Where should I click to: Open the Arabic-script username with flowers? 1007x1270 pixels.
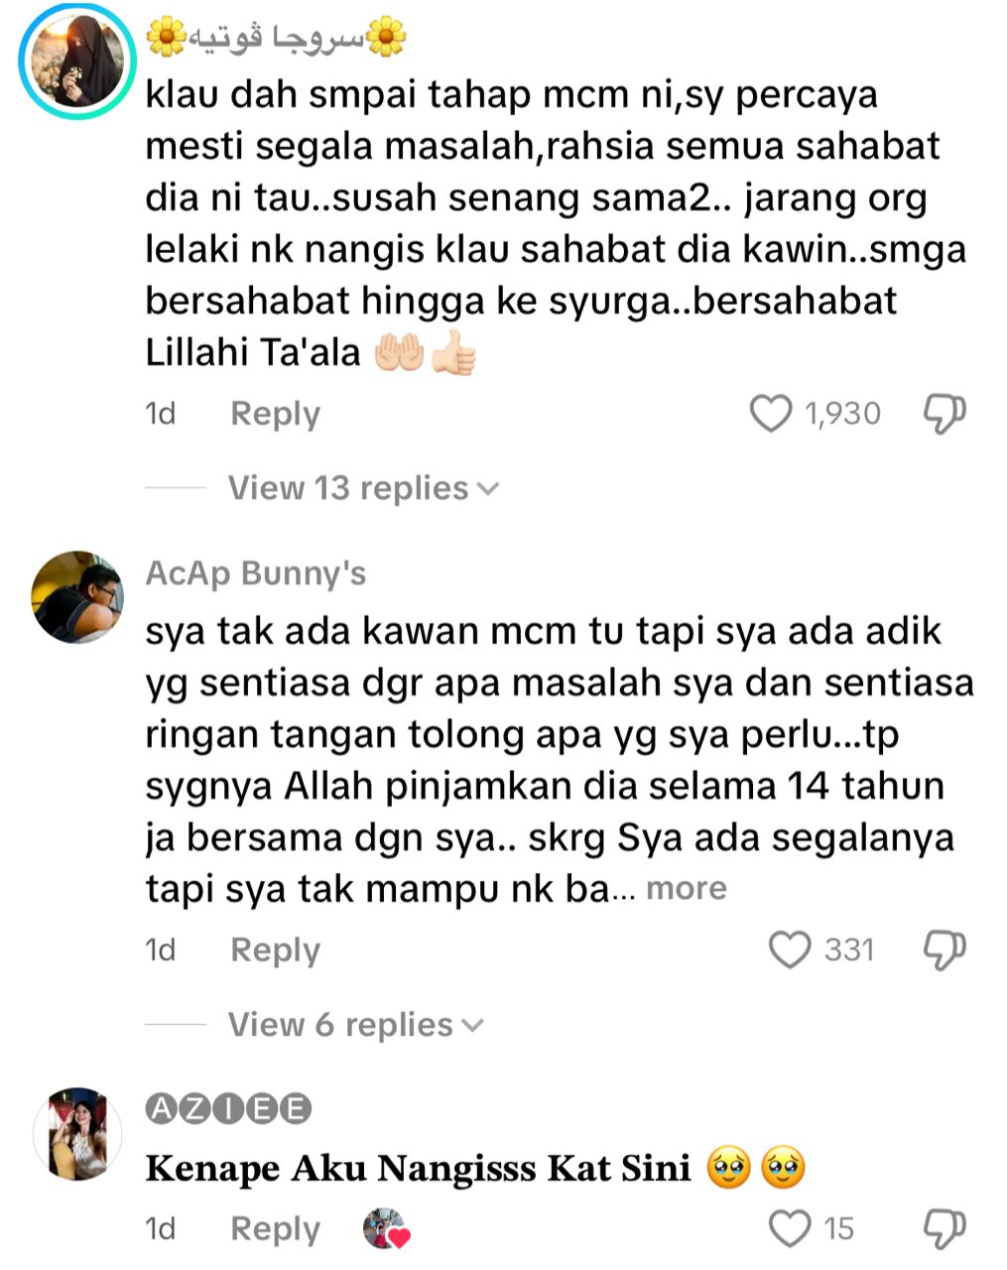click(x=276, y=38)
